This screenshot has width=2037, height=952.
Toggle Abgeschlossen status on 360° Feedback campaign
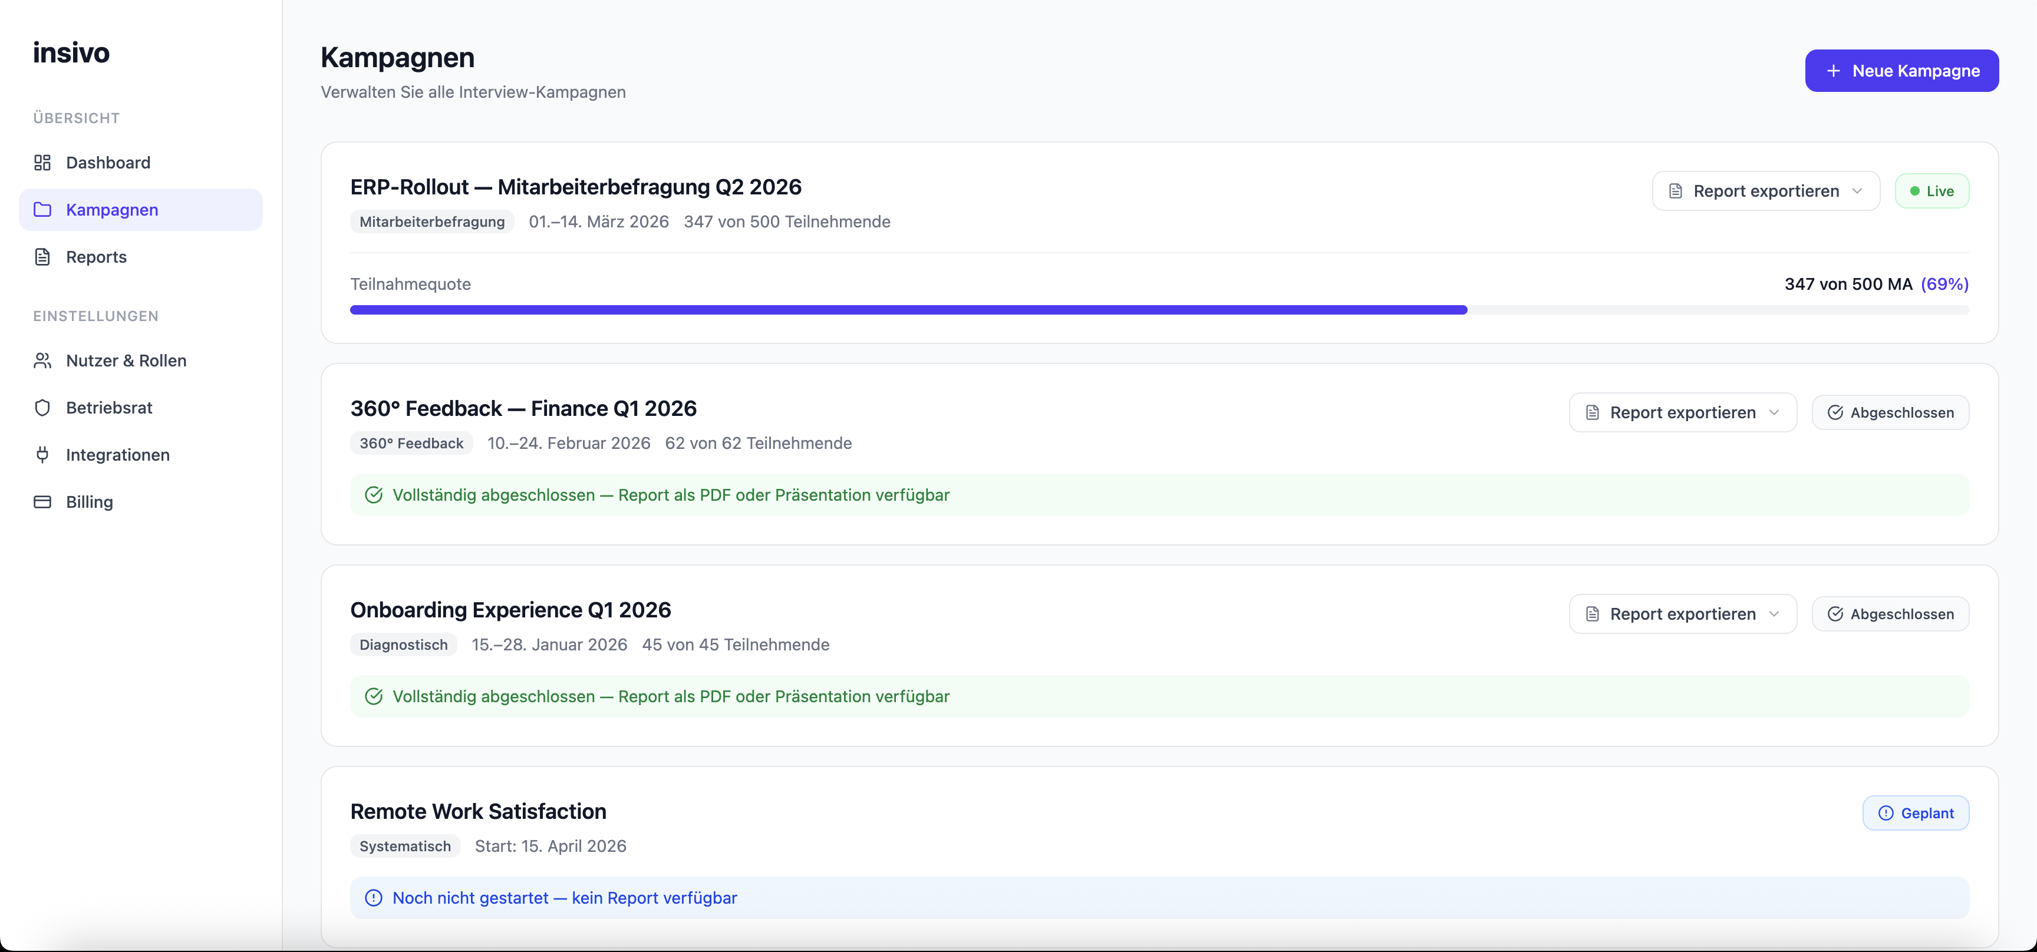click(1890, 412)
